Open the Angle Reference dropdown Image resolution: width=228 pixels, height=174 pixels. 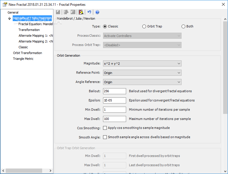click(142, 82)
